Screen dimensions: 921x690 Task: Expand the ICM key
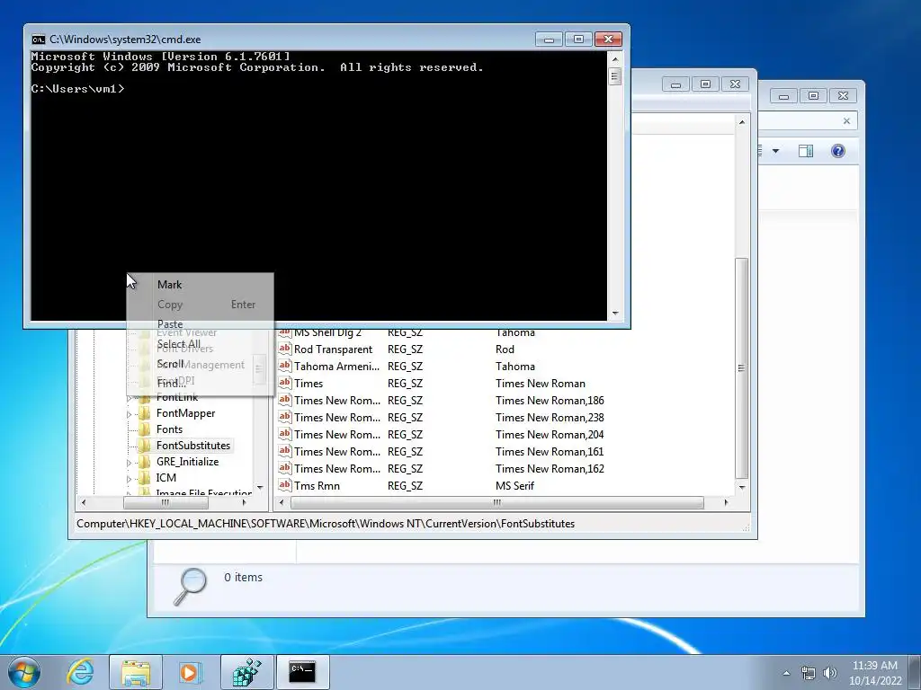pos(130,479)
